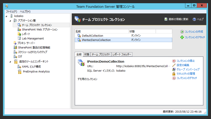Click the PreEmptive Analytics icon
The height and width of the screenshot is (119, 211).
pyautogui.click(x=20, y=72)
